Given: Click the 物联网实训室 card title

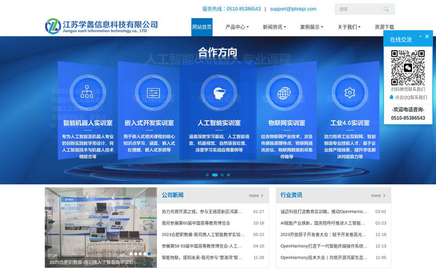Looking at the screenshot, I should pyautogui.click(x=287, y=123).
